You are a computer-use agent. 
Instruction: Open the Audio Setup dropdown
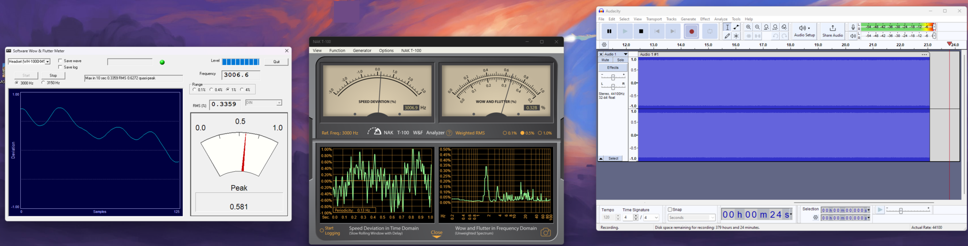pyautogui.click(x=804, y=31)
